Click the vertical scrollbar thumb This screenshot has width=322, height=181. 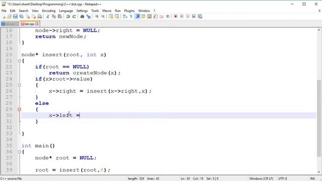click(x=319, y=119)
